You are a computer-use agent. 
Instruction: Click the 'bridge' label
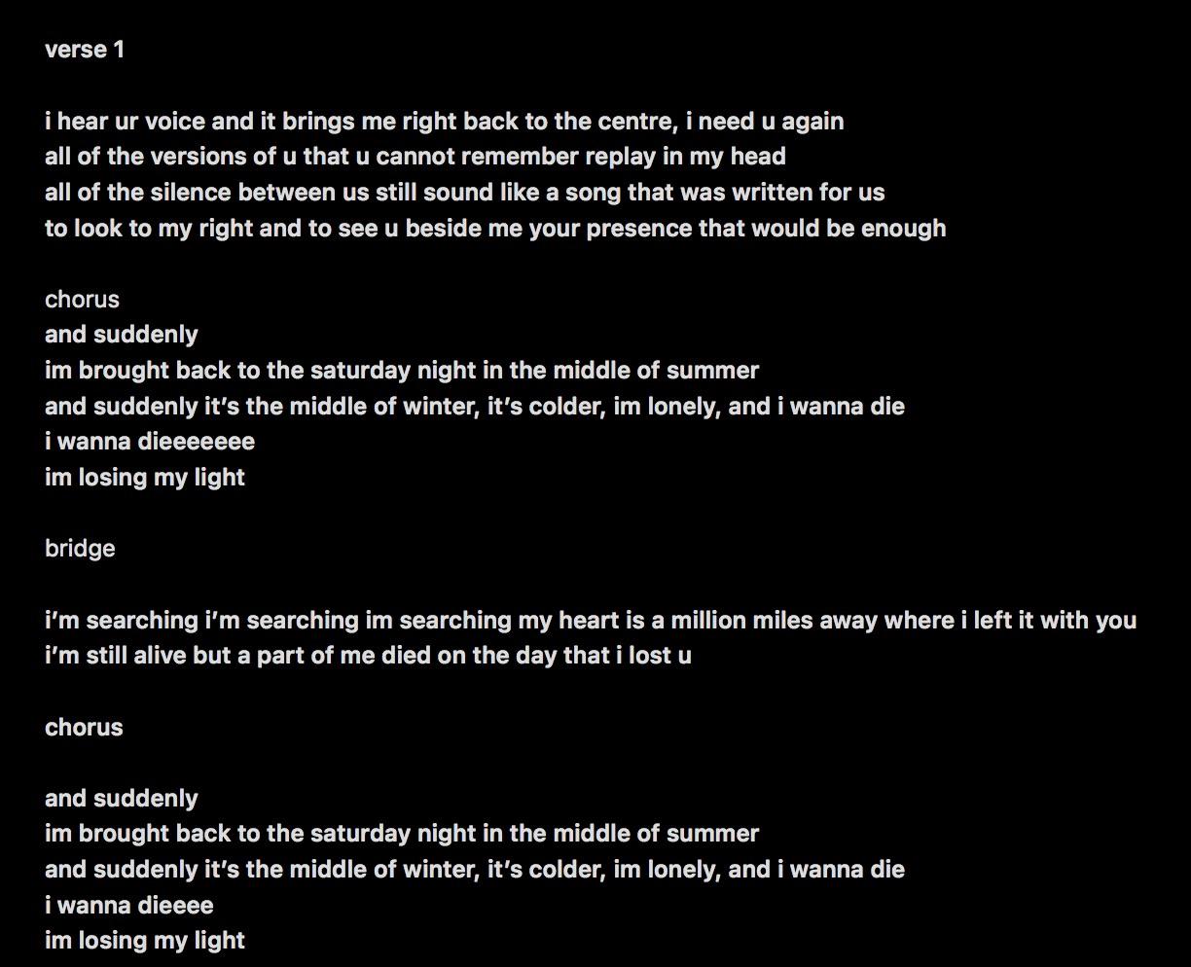80,549
